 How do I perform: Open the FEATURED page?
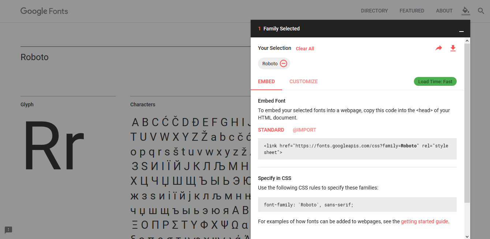point(412,11)
